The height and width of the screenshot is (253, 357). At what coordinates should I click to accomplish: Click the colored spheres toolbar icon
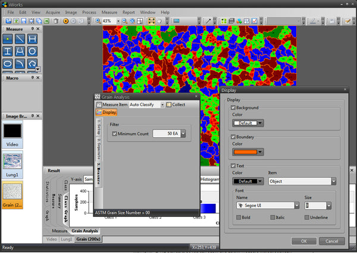239,21
